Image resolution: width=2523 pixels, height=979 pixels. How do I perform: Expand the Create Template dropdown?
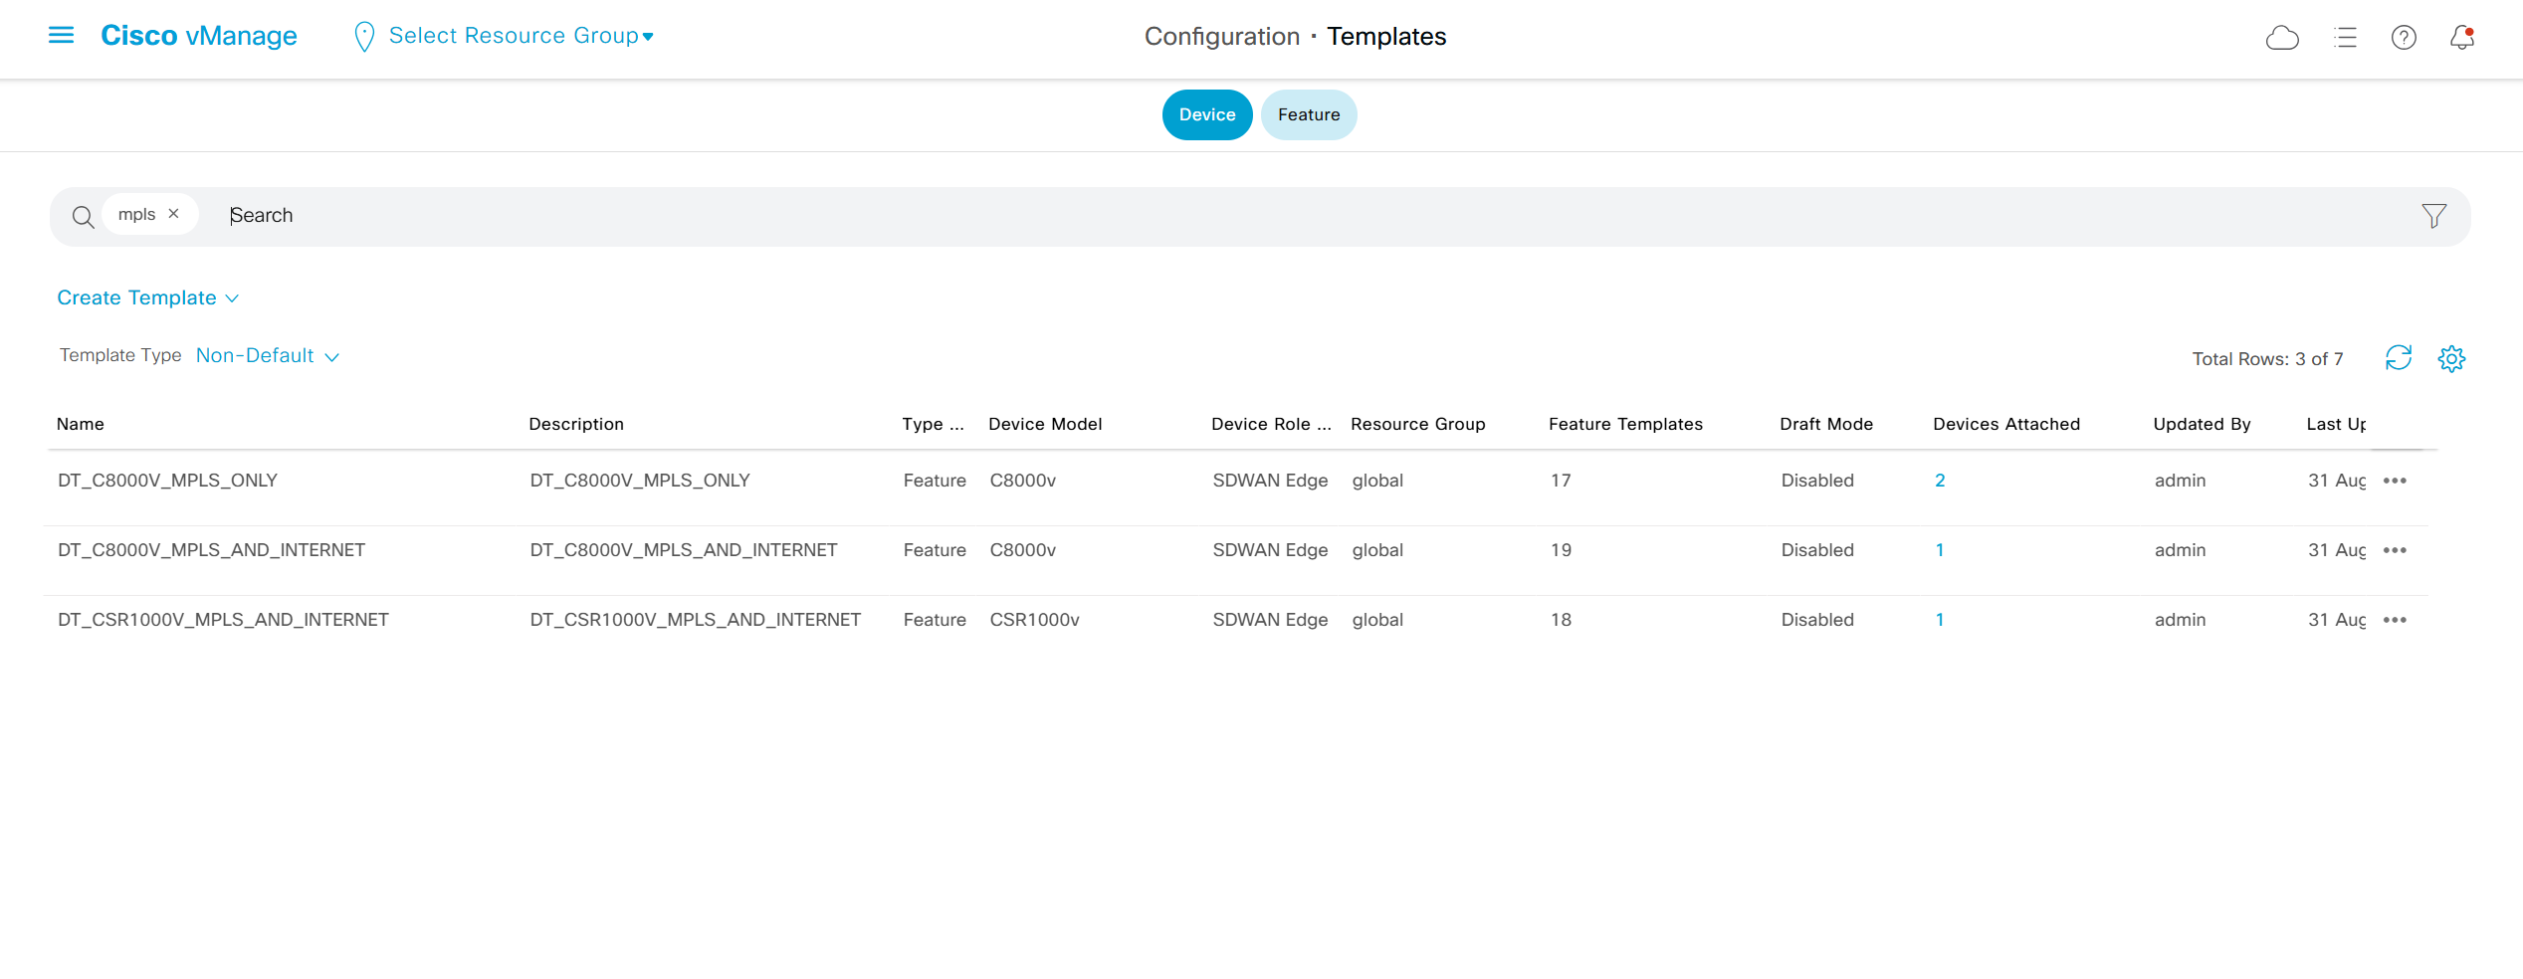pos(147,297)
